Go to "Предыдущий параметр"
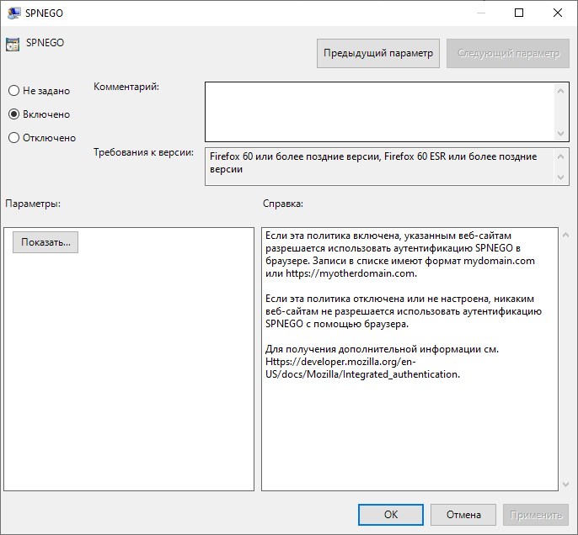Screen dimensions: 578x535 pyautogui.click(x=378, y=53)
